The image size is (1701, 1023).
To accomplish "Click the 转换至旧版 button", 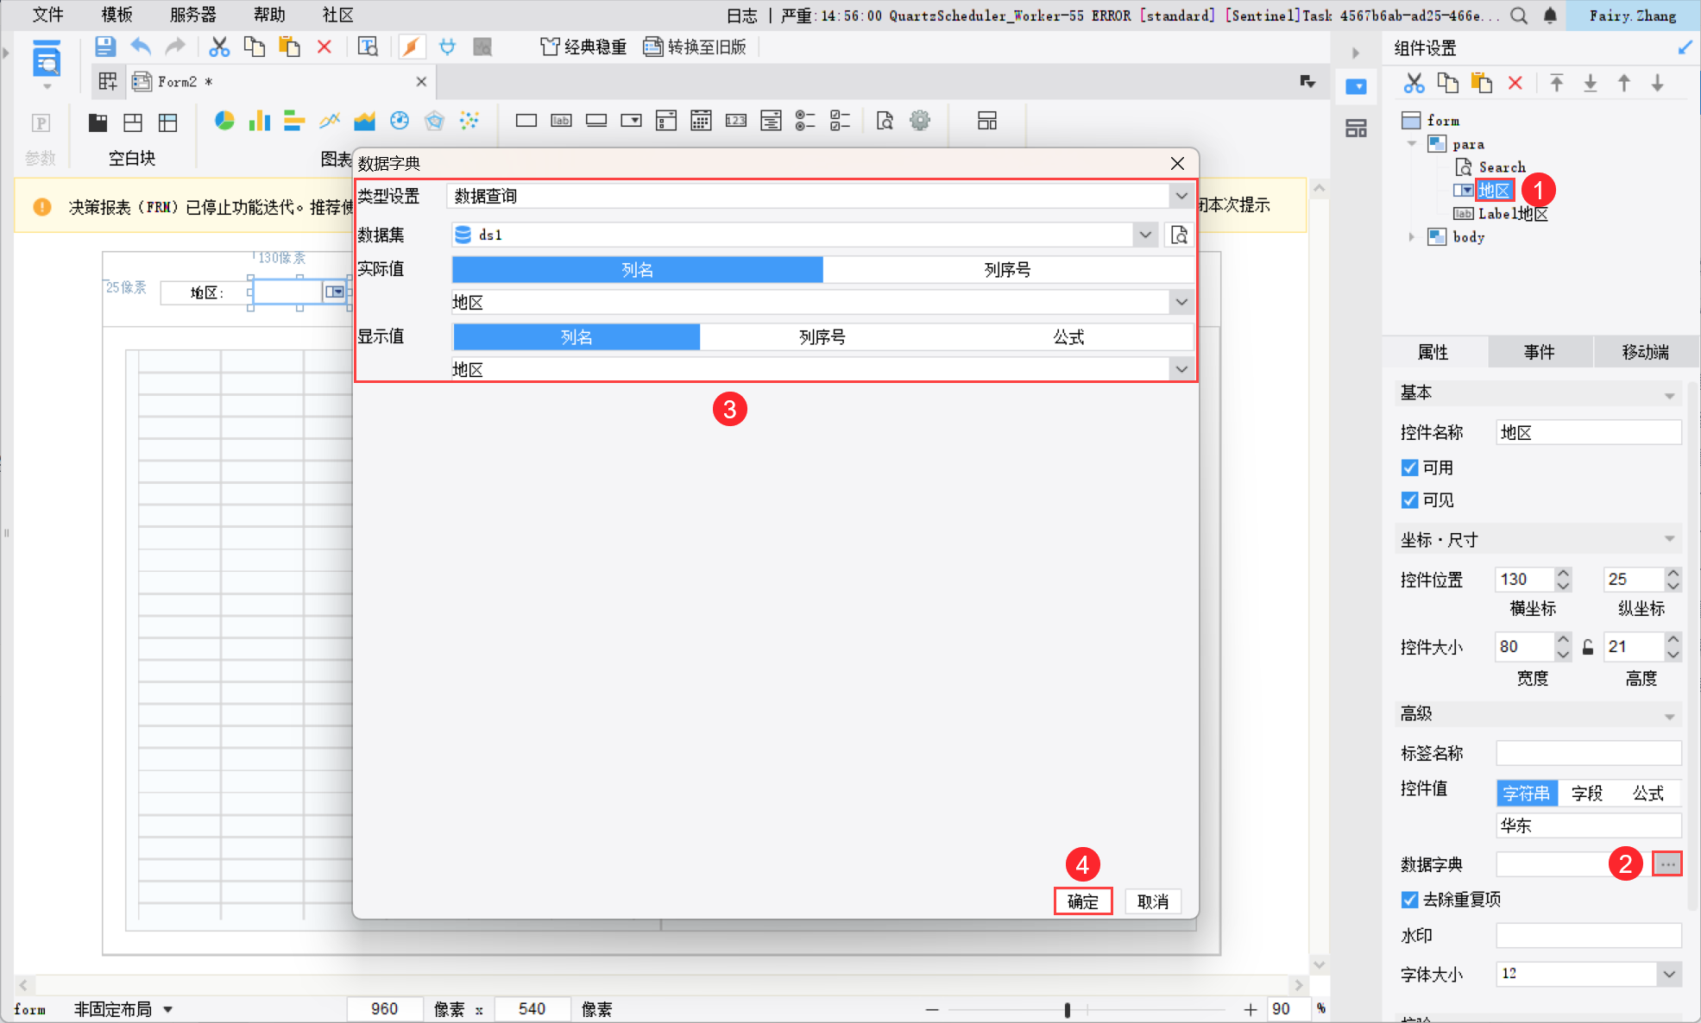I will click(695, 47).
